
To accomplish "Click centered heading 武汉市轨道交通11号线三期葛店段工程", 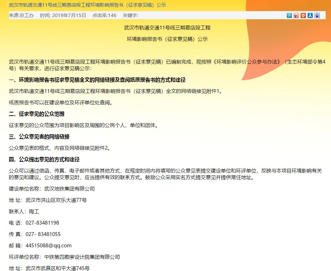I will tap(167, 28).
